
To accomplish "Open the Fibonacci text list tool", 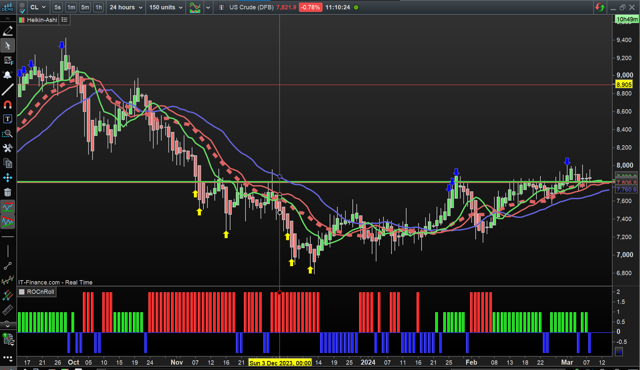I will click(x=8, y=60).
